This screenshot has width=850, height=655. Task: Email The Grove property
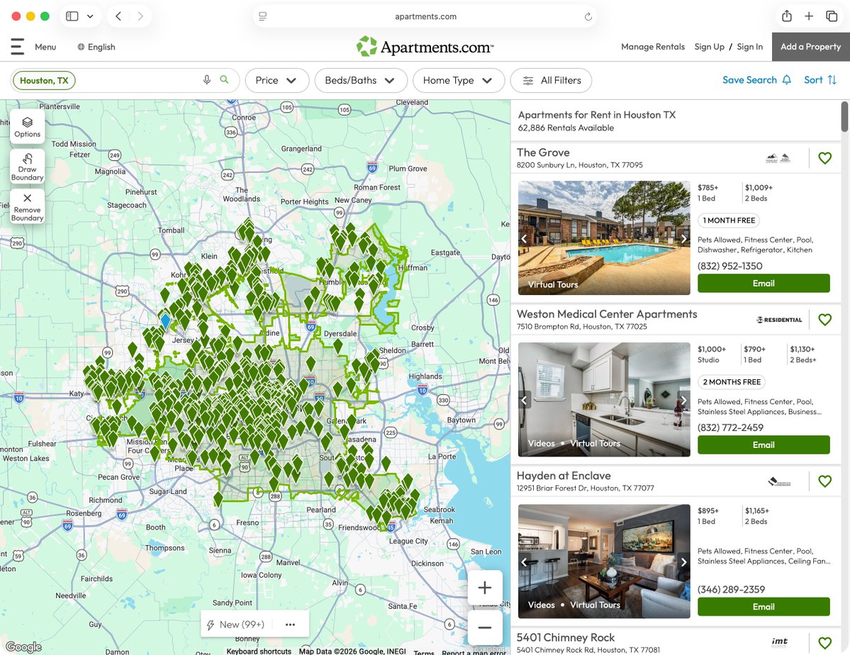[764, 283]
